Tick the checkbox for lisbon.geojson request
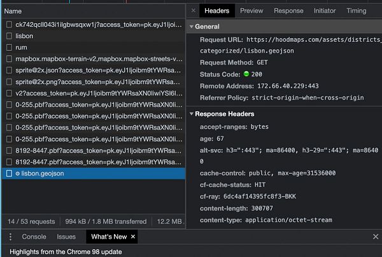 [9, 174]
